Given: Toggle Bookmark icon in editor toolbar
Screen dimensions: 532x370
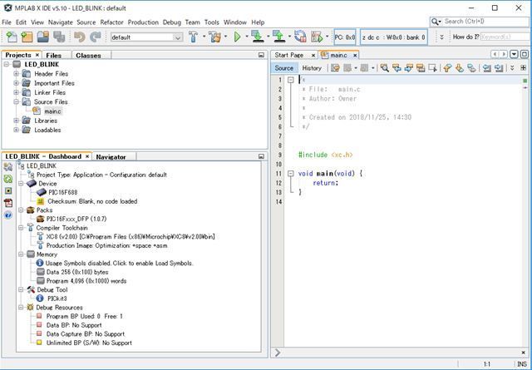Looking at the screenshot, I should point(471,68).
